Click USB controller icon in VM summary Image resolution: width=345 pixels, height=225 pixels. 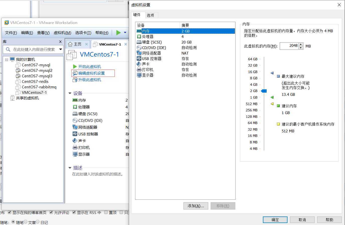(75, 134)
